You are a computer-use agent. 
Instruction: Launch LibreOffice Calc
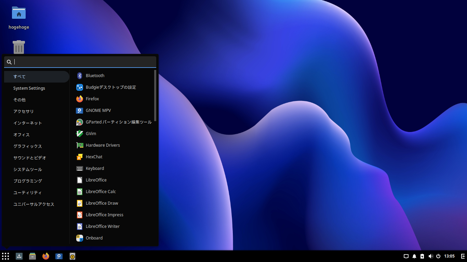point(112,192)
